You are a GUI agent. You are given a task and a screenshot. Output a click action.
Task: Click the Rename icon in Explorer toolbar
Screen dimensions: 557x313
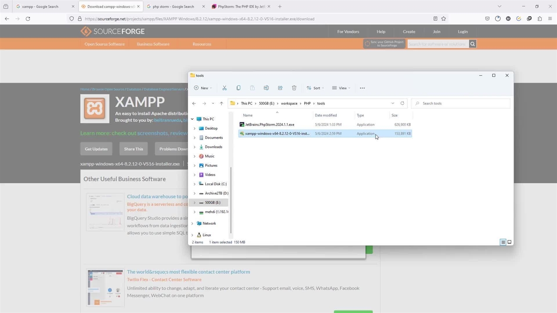click(266, 88)
